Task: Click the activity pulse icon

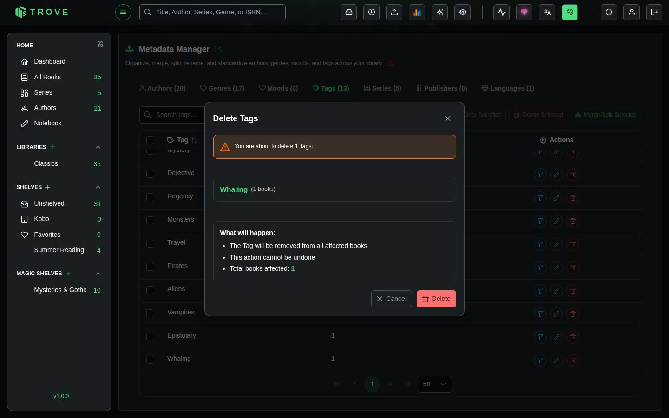Action: 502,12
